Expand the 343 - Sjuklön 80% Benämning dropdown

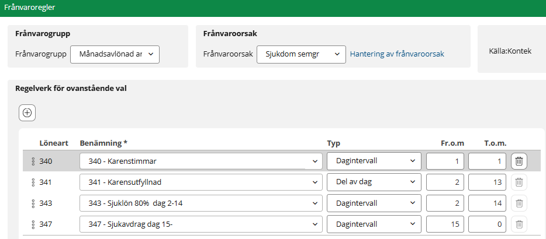201,203
